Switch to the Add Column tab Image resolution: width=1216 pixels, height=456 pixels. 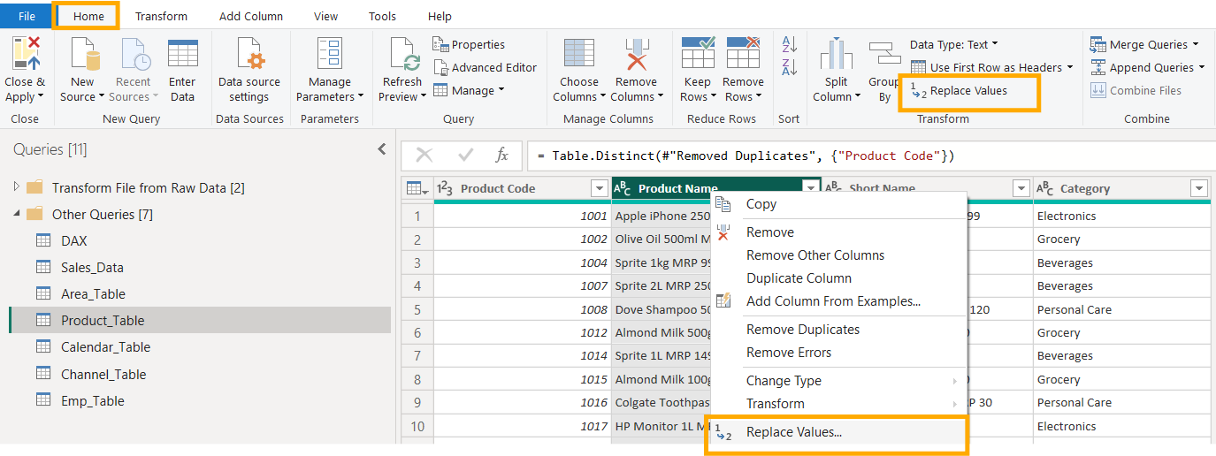(251, 16)
